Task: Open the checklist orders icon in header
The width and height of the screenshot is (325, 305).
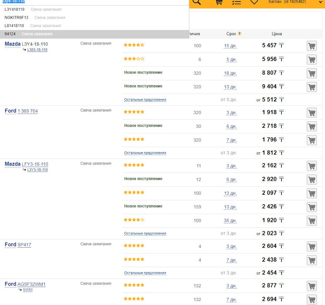Action: click(x=236, y=2)
